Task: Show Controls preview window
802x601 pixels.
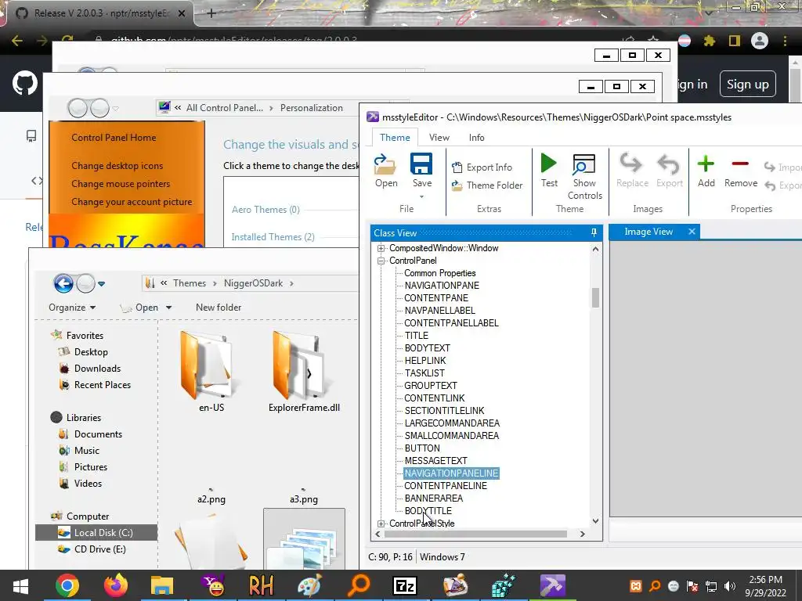Action: pyautogui.click(x=584, y=177)
